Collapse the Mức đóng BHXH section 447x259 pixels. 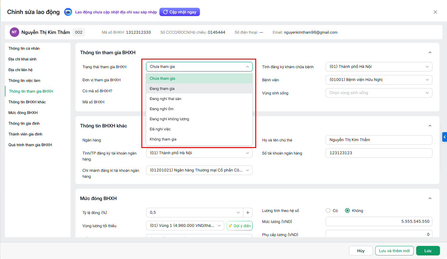point(430,198)
